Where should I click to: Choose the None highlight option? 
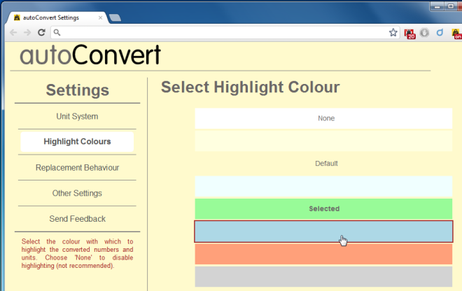tap(323, 118)
